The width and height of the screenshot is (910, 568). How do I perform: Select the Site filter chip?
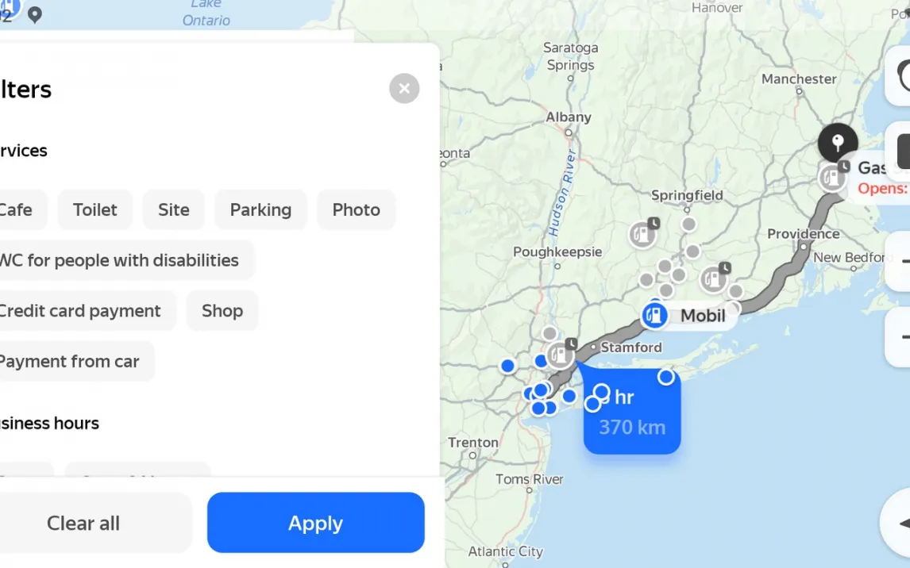(174, 210)
